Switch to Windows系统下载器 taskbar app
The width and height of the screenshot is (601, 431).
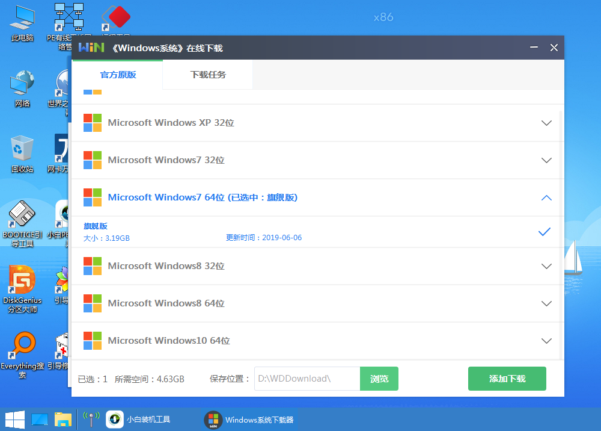(x=249, y=420)
